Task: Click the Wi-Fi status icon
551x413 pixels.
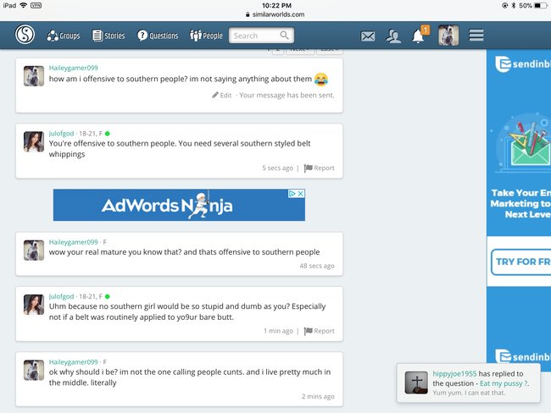Action: click(x=23, y=5)
